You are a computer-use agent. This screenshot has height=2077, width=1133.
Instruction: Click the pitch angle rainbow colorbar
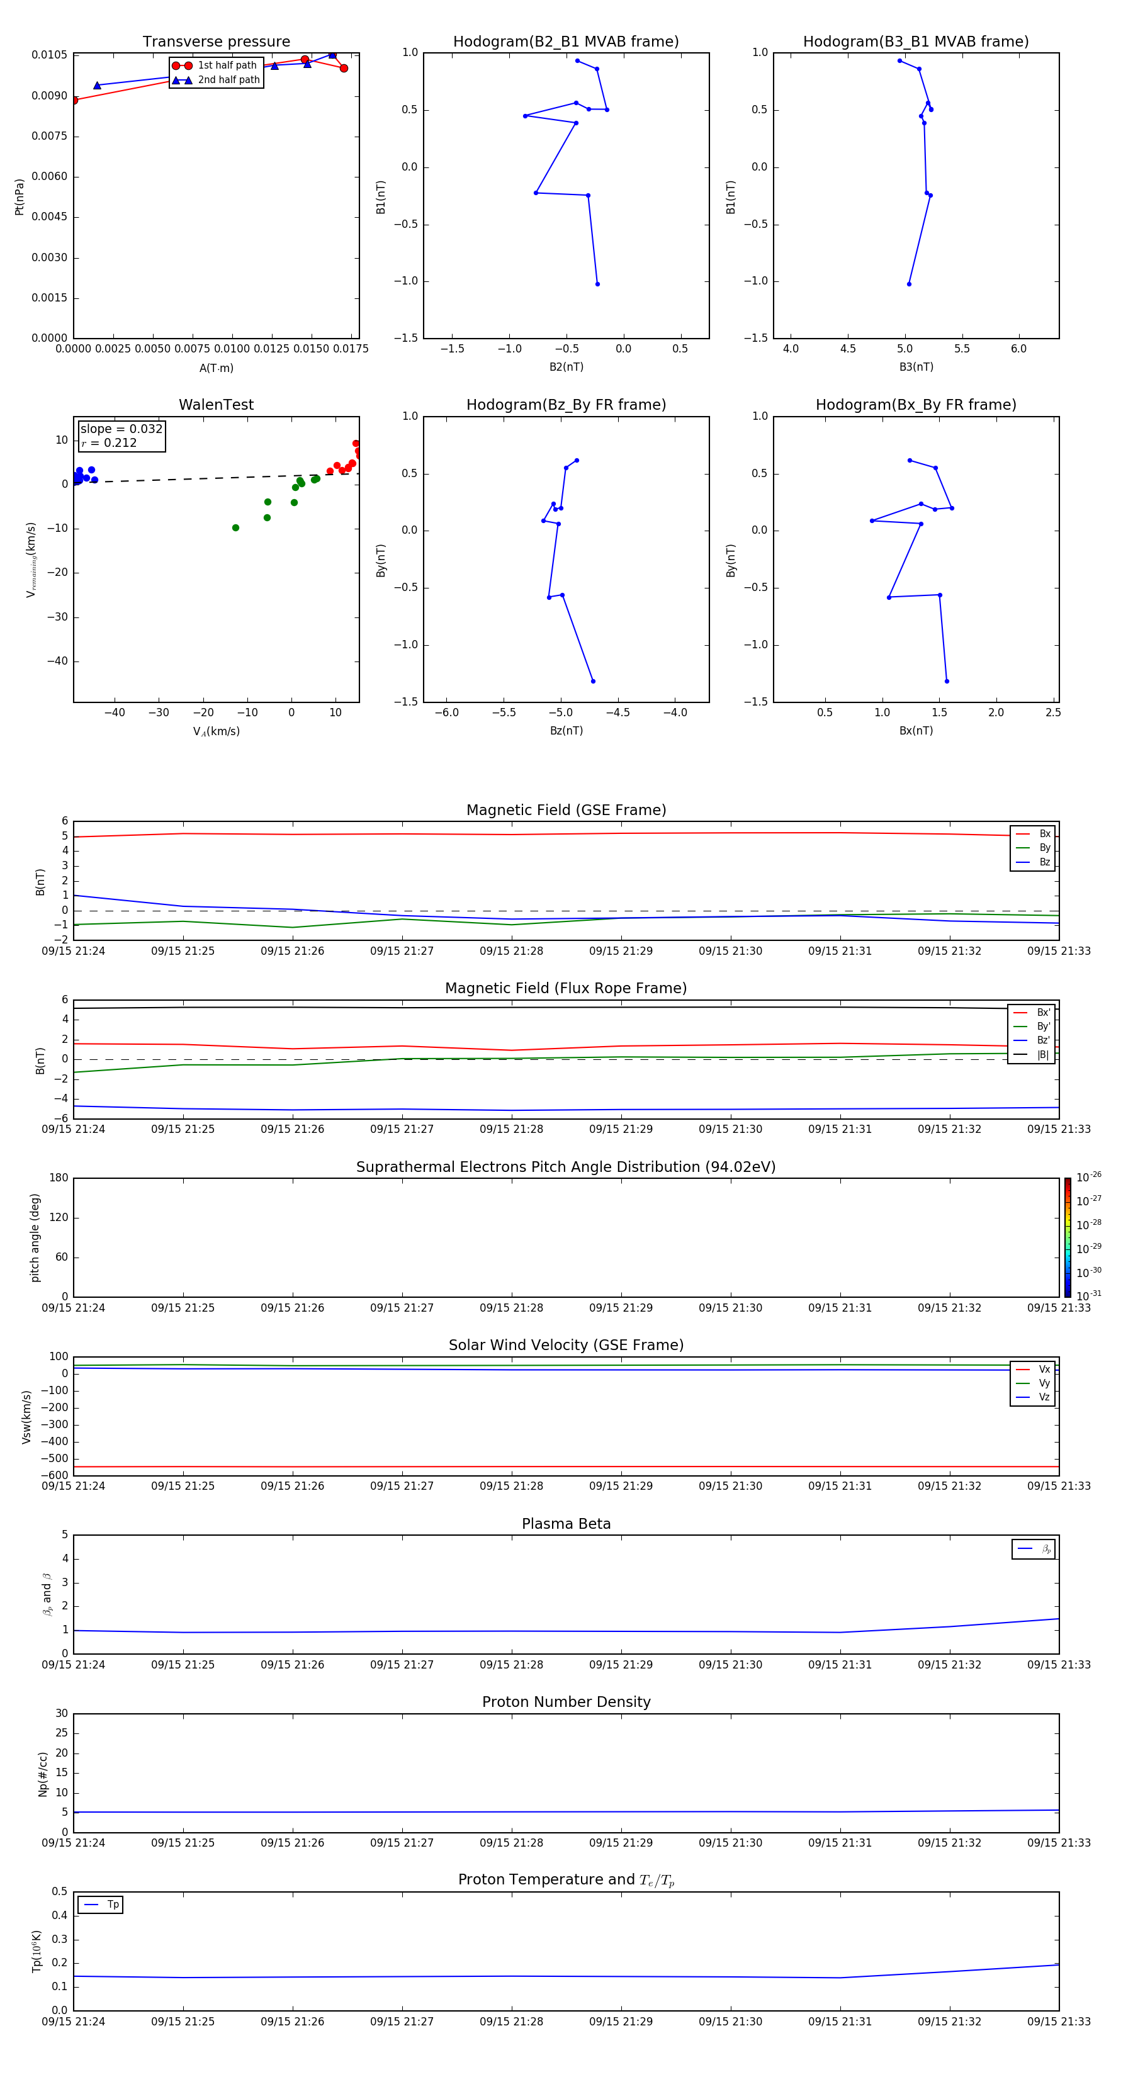tap(1068, 1237)
